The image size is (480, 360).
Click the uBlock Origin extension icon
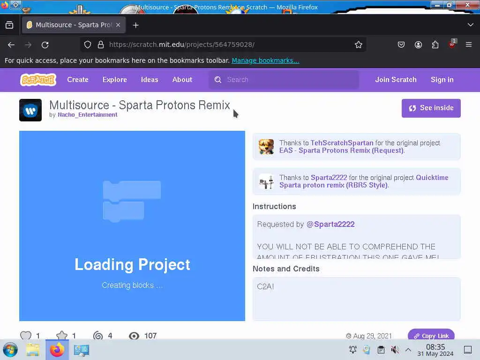(452, 45)
